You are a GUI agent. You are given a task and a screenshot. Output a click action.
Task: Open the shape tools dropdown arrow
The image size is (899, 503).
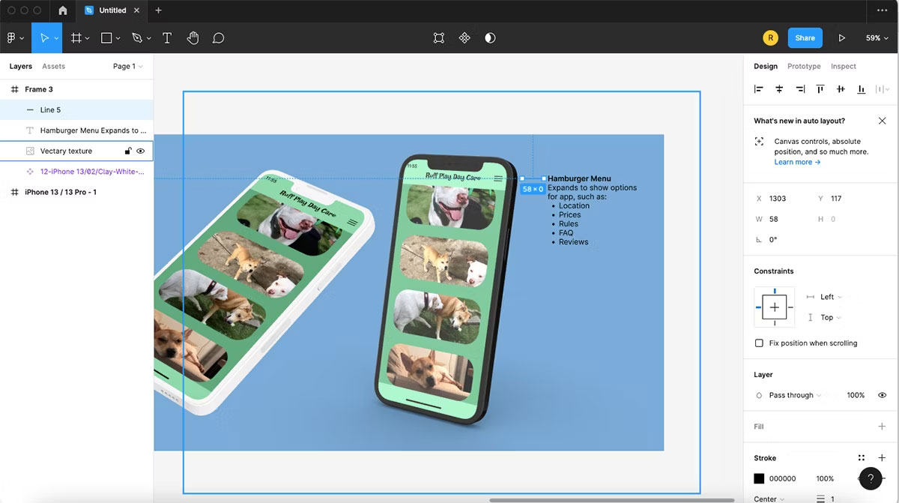[118, 38]
